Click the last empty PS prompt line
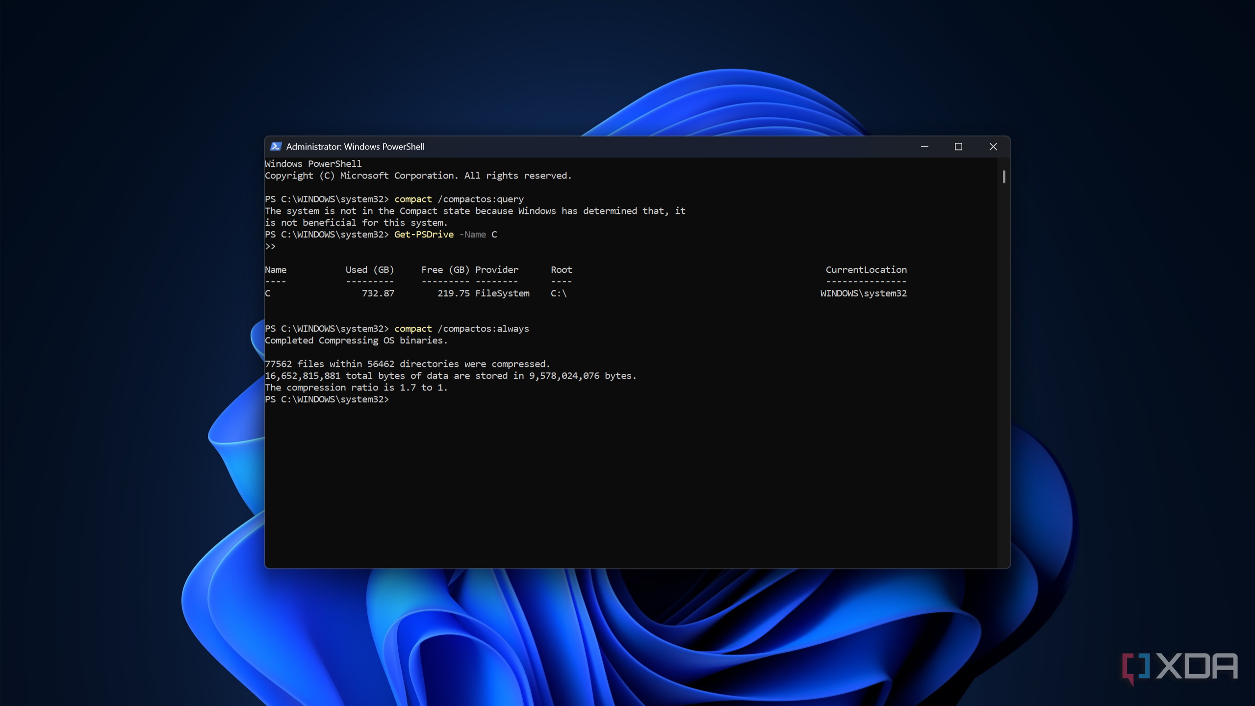Screen dimensions: 1255x706 point(327,399)
